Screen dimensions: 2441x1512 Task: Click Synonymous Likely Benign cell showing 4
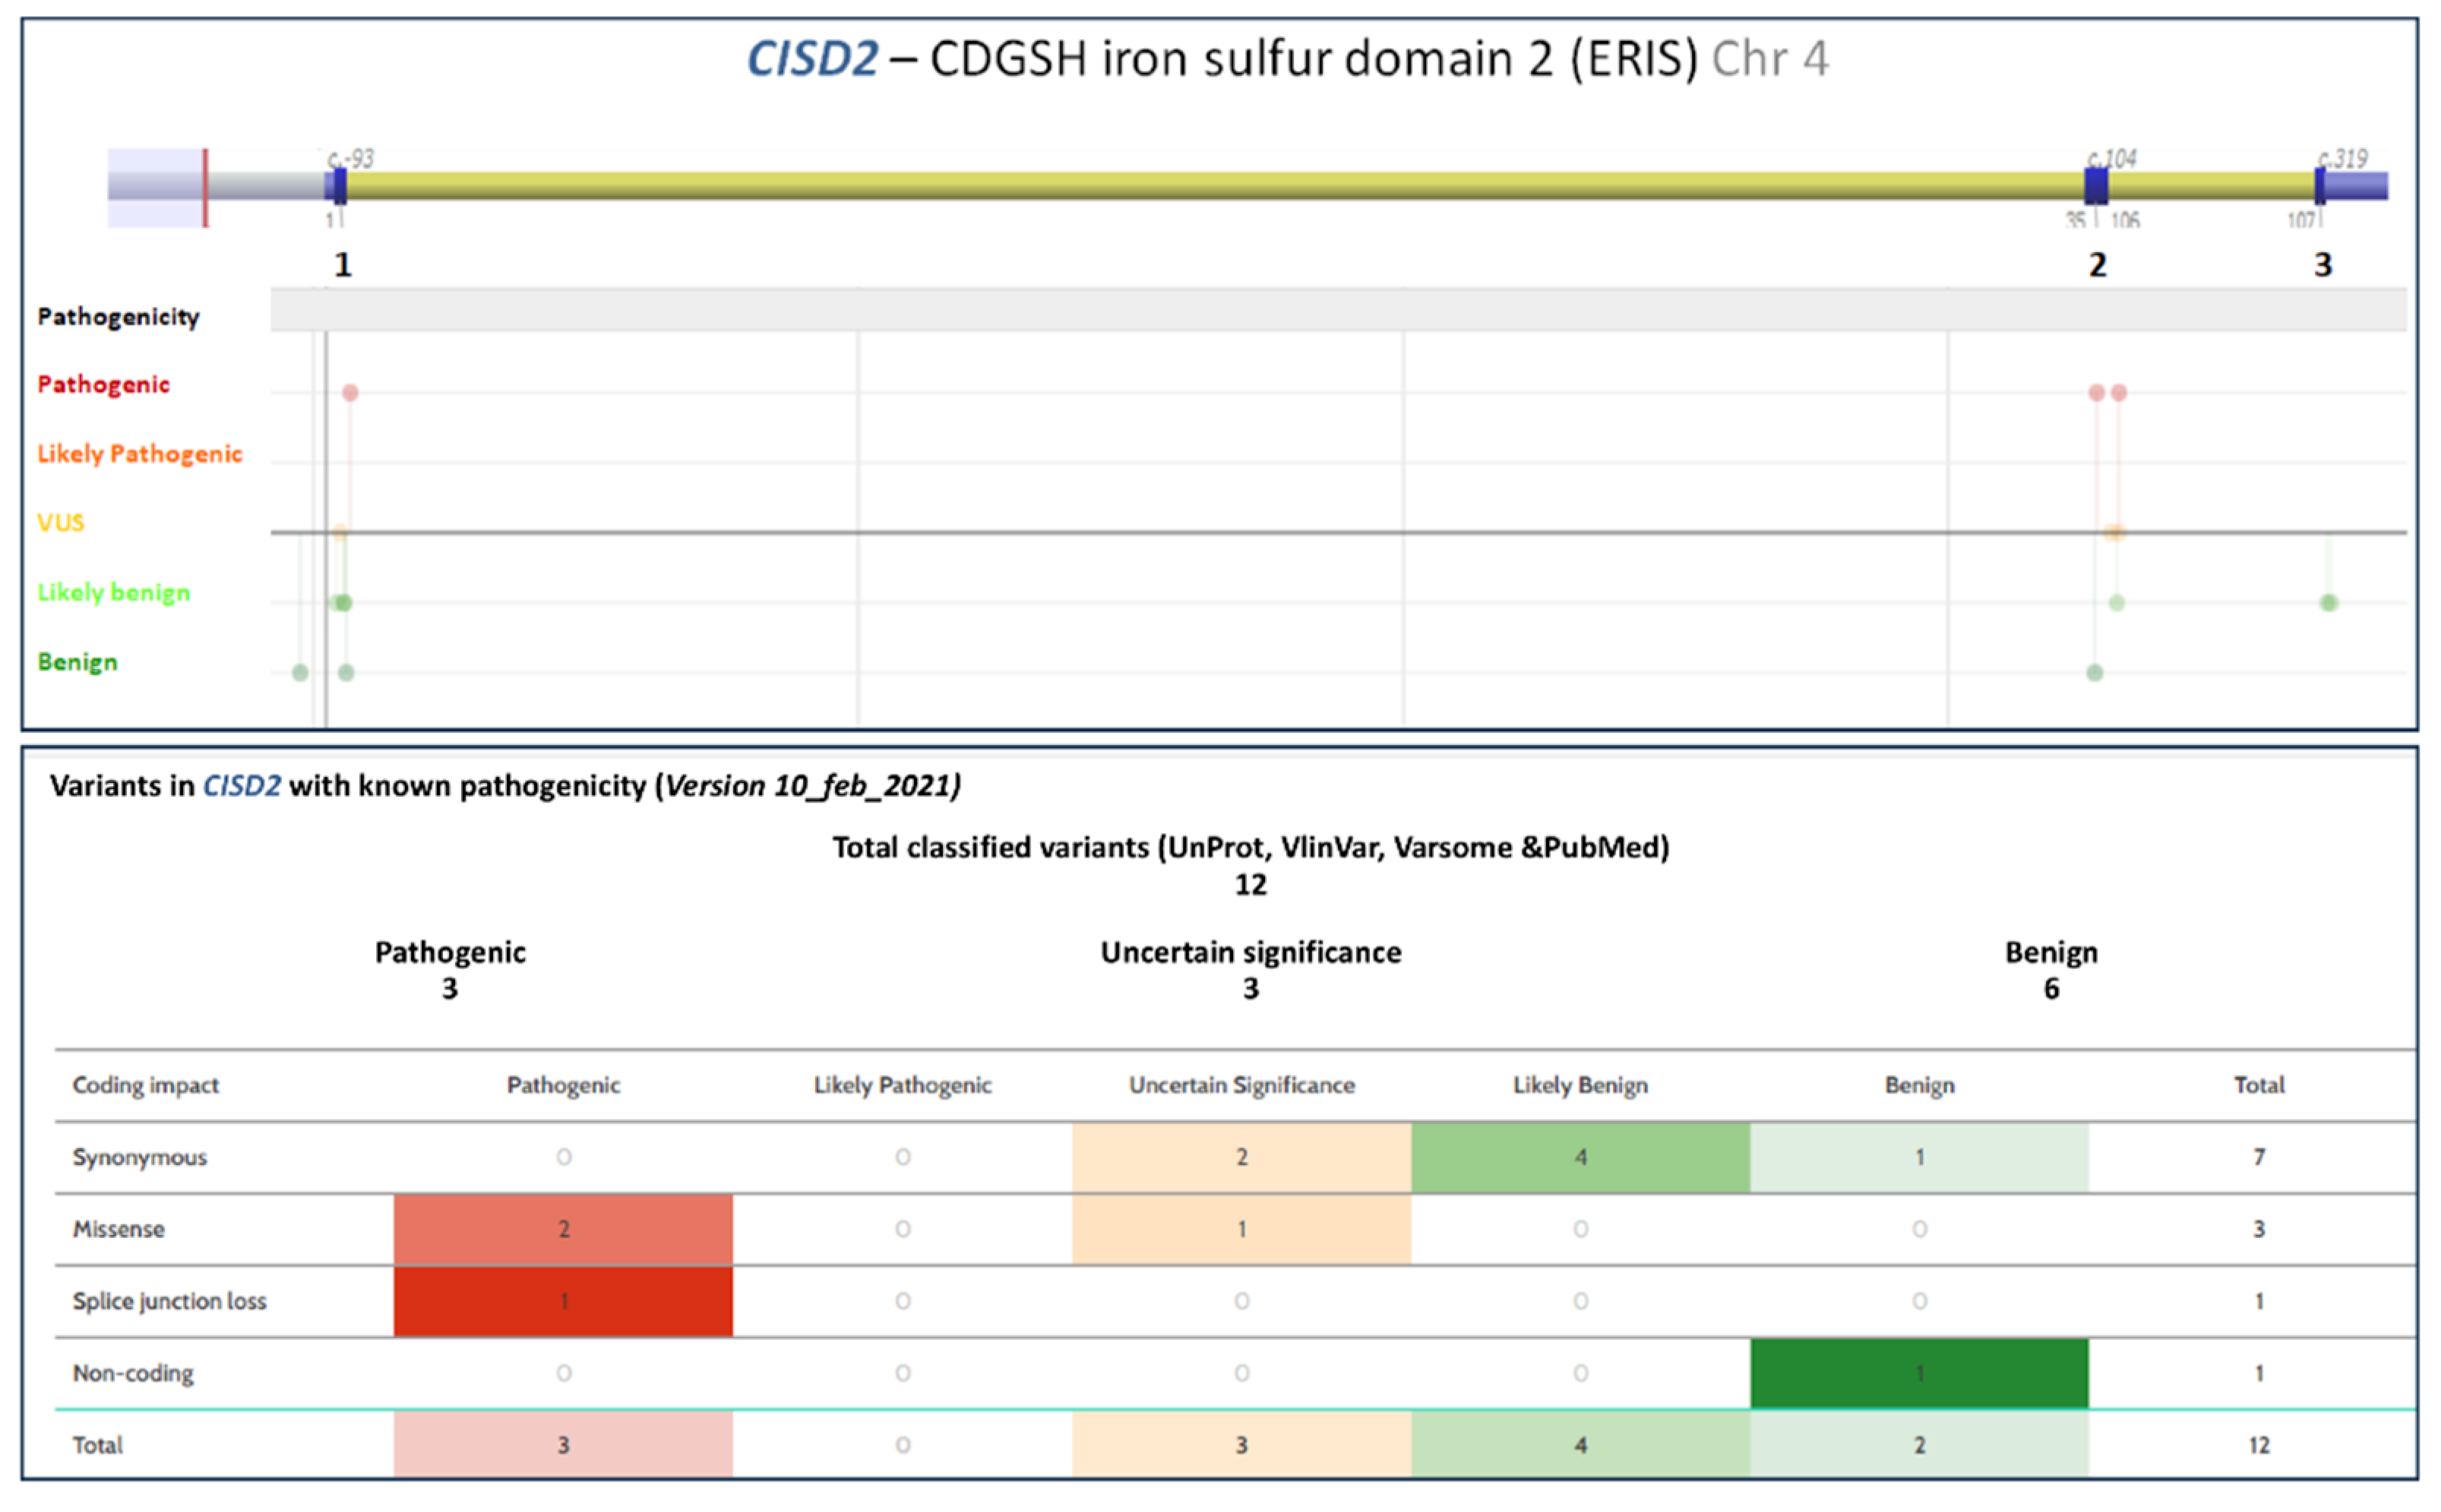click(1579, 1157)
